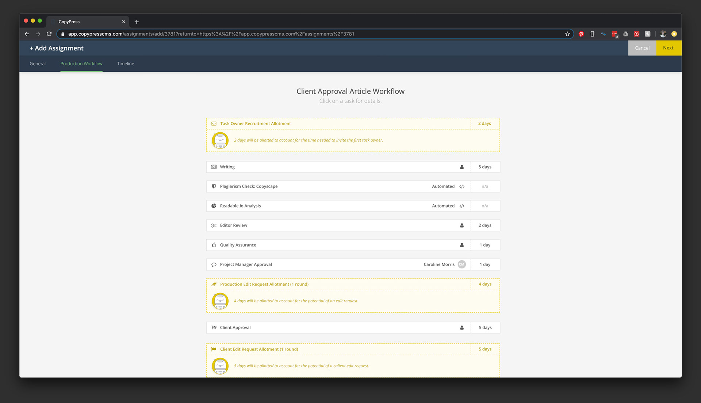Click the eraser icon on Production Edit Request Allotment

[x=214, y=284]
